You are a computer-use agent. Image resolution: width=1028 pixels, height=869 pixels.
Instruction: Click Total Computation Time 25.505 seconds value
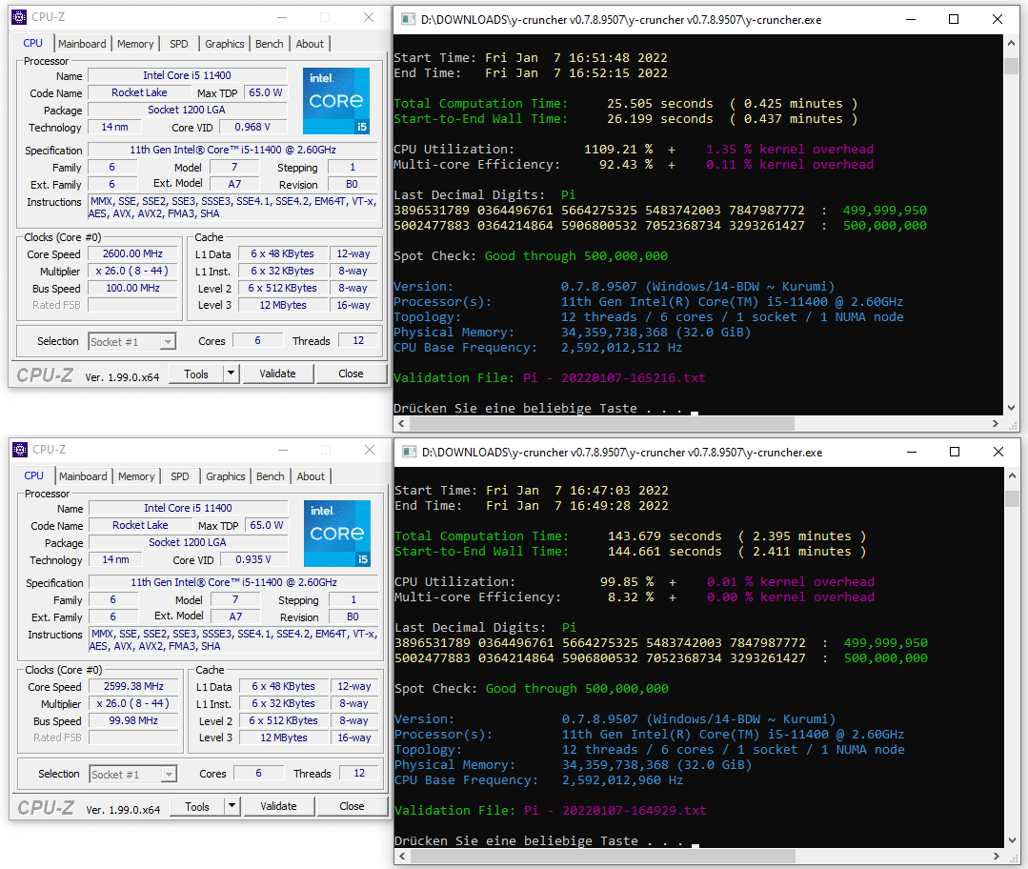pyautogui.click(x=660, y=104)
